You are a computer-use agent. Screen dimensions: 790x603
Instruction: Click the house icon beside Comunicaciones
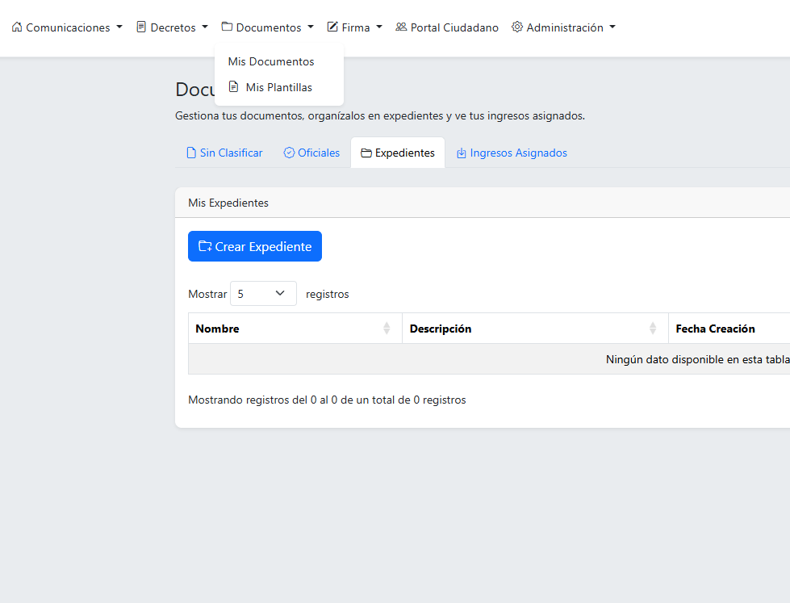coord(17,27)
